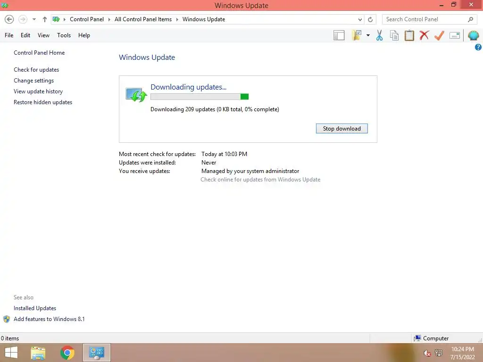This screenshot has width=483, height=362.
Task: Open the address bar history dropdown
Action: [360, 19]
